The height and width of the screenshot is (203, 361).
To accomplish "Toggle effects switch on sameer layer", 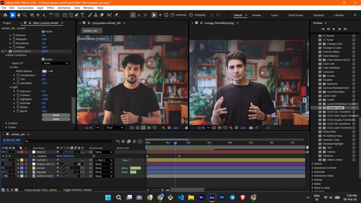I will pos(68,168).
